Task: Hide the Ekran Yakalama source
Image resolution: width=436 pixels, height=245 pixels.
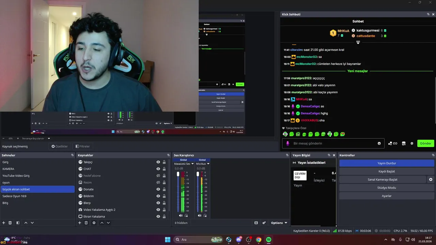Action: pyautogui.click(x=158, y=216)
